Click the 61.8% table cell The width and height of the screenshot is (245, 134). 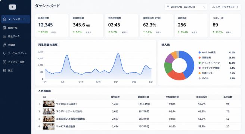tap(202, 119)
